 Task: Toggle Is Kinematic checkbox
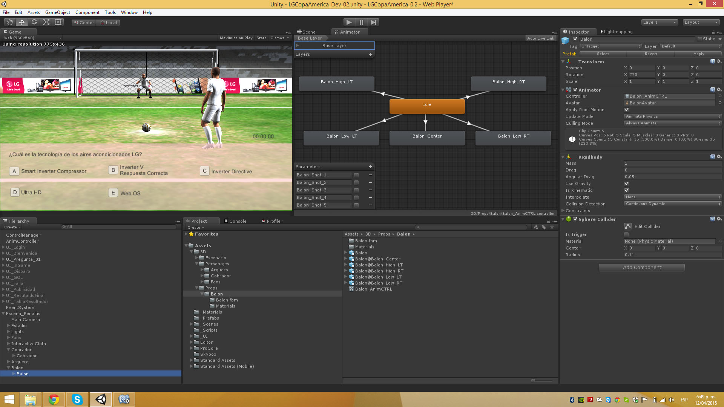[627, 190]
